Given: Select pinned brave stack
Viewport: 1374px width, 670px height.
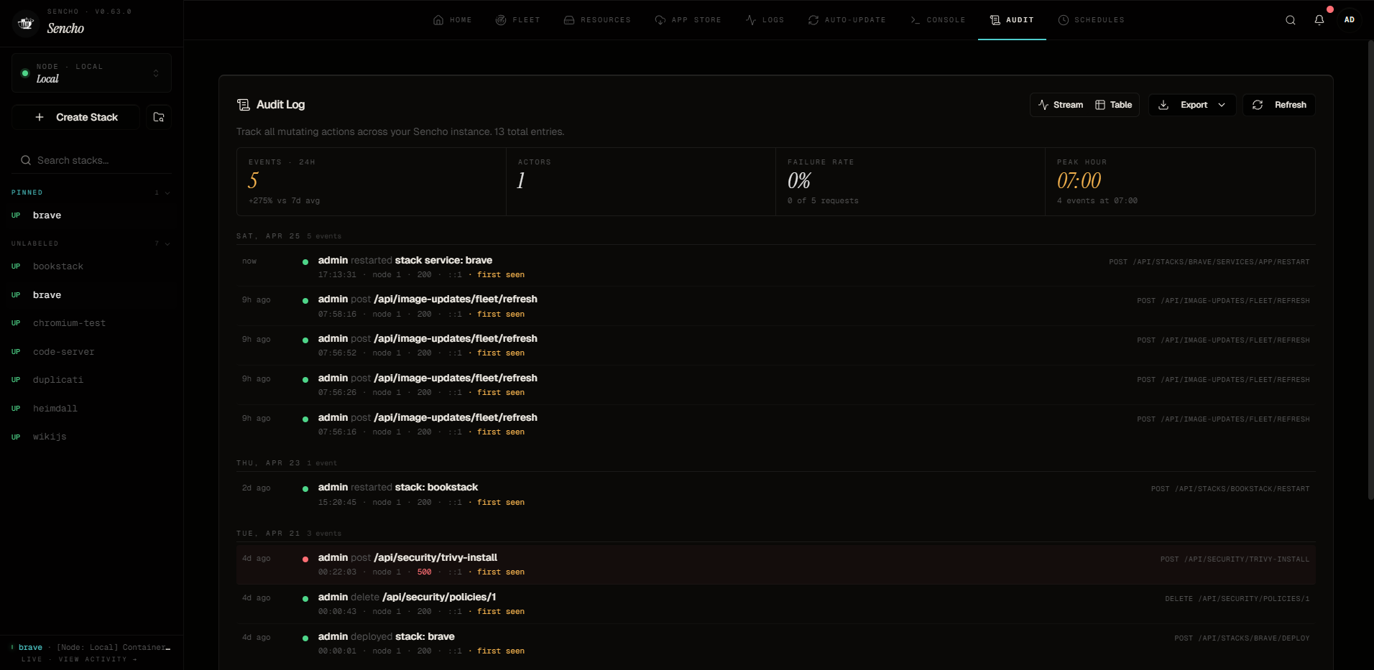Looking at the screenshot, I should (91, 215).
